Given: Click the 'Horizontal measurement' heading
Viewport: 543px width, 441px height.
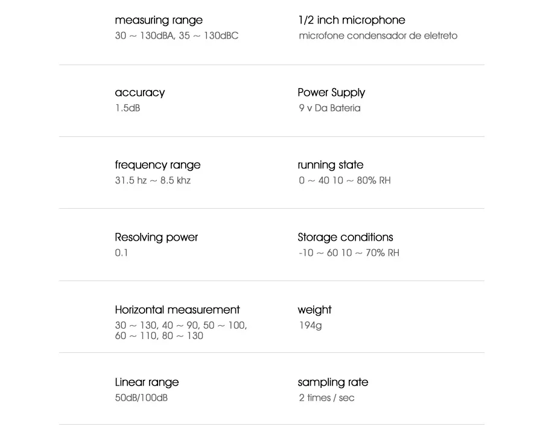Looking at the screenshot, I should [x=177, y=309].
